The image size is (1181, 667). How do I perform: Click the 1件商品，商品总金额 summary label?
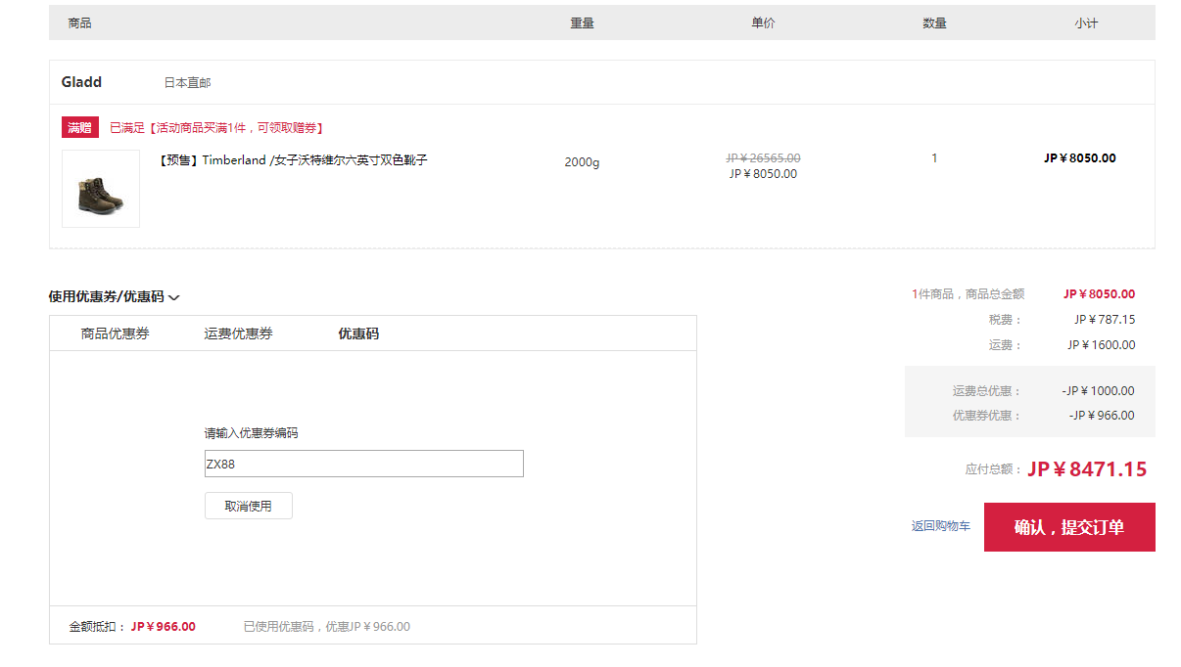pyautogui.click(x=968, y=293)
